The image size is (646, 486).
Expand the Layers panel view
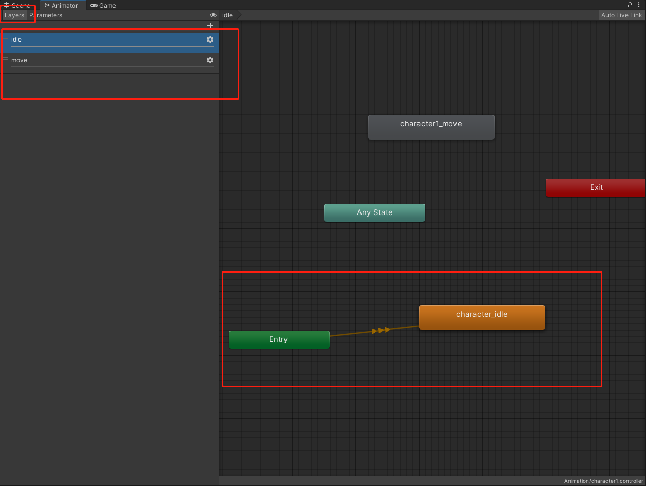click(13, 15)
